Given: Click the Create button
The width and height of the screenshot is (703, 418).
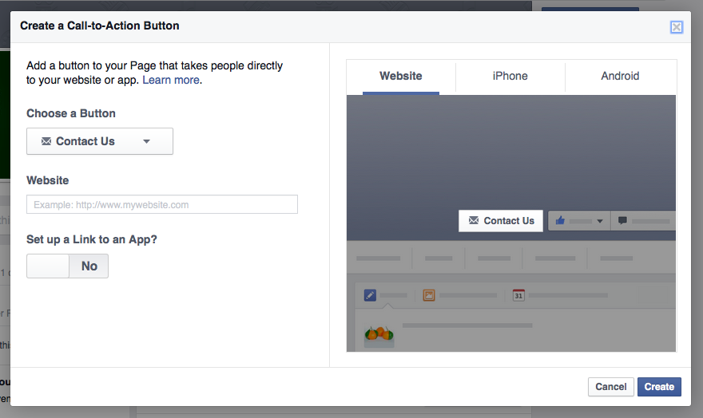Looking at the screenshot, I should 659,387.
